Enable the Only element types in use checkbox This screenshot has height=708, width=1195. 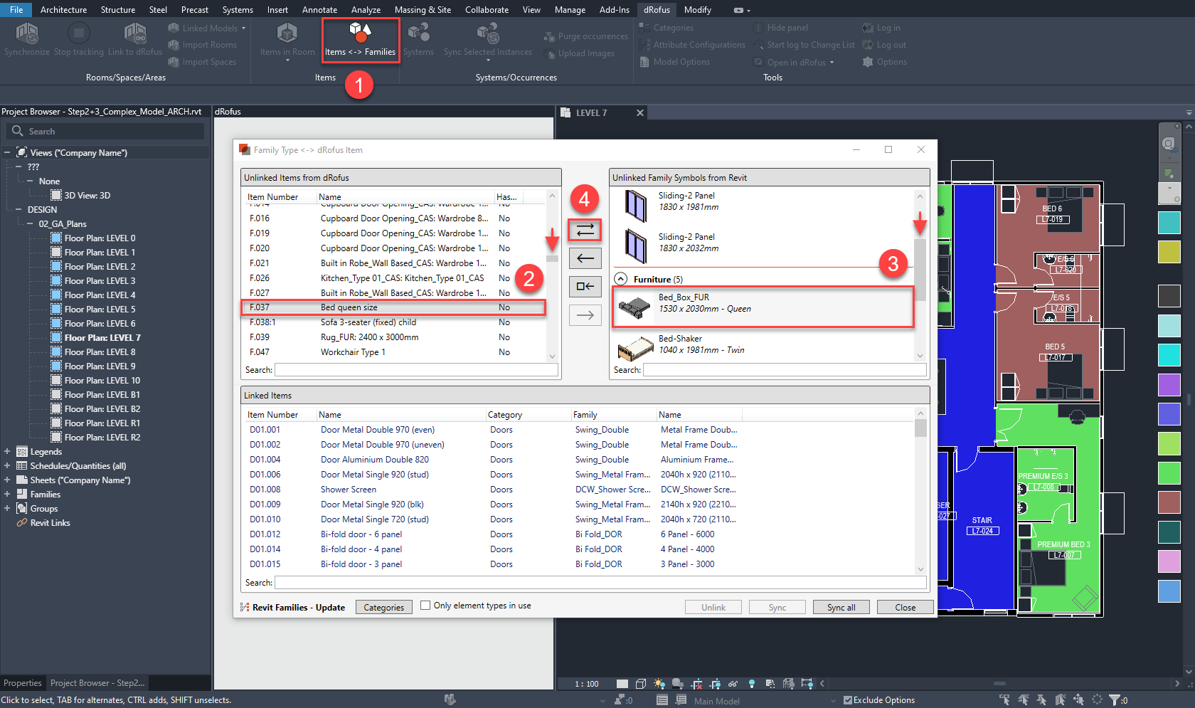pyautogui.click(x=425, y=605)
